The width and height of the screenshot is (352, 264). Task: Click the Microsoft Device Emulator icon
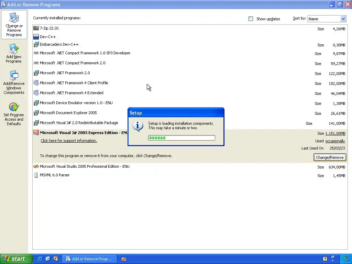click(36, 103)
